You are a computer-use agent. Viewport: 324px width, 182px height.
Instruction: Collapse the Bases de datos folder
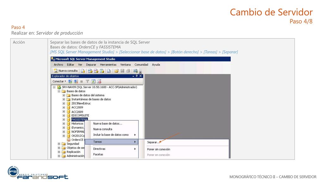tap(59, 91)
